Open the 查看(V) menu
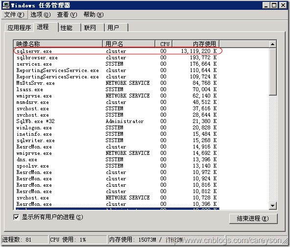Screen dimensions: 290x247 [x=67, y=15]
